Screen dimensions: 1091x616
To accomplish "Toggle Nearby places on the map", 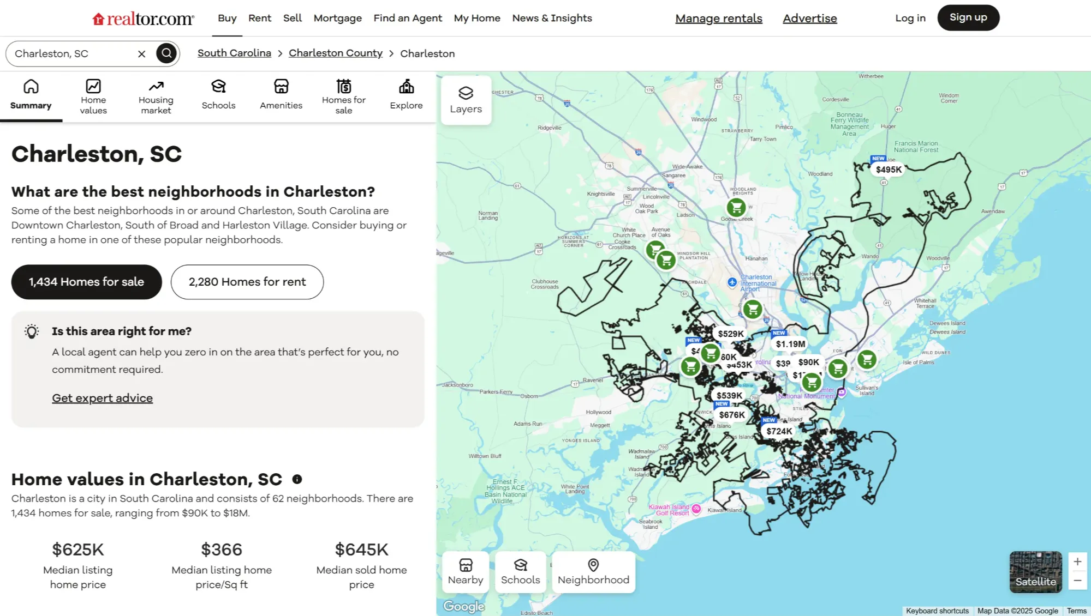I will (465, 572).
